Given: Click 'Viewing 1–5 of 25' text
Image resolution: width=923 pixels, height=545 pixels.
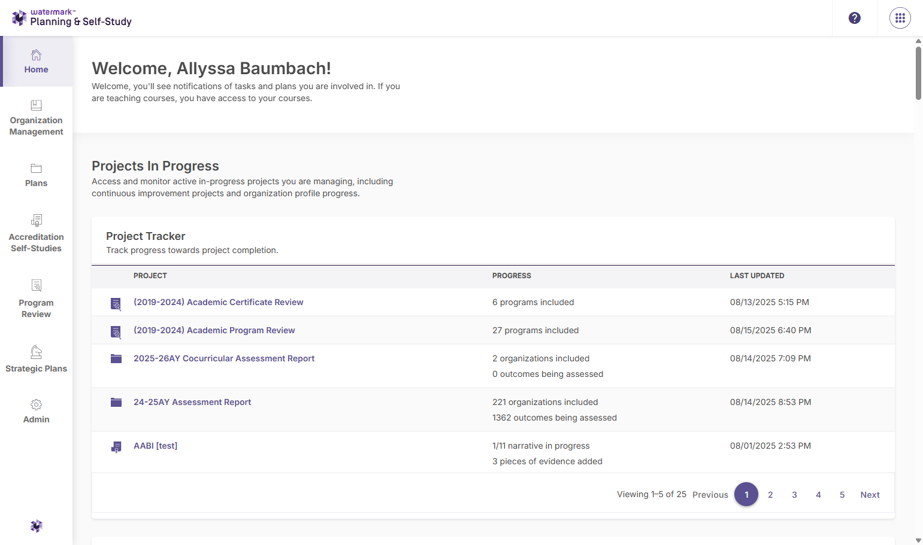Looking at the screenshot, I should tap(652, 494).
